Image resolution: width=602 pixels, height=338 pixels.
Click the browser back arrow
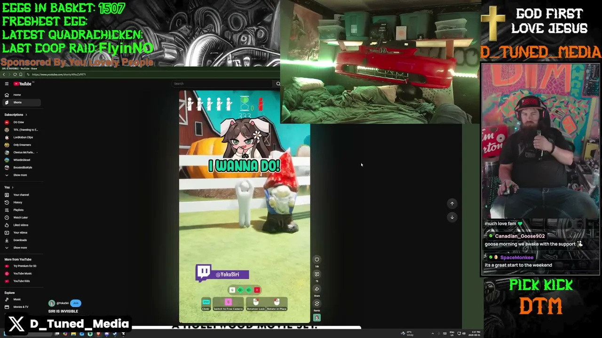(4, 75)
